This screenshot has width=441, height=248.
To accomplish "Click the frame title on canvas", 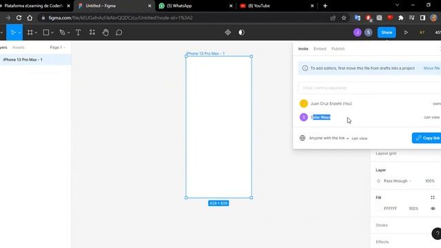I will point(205,54).
